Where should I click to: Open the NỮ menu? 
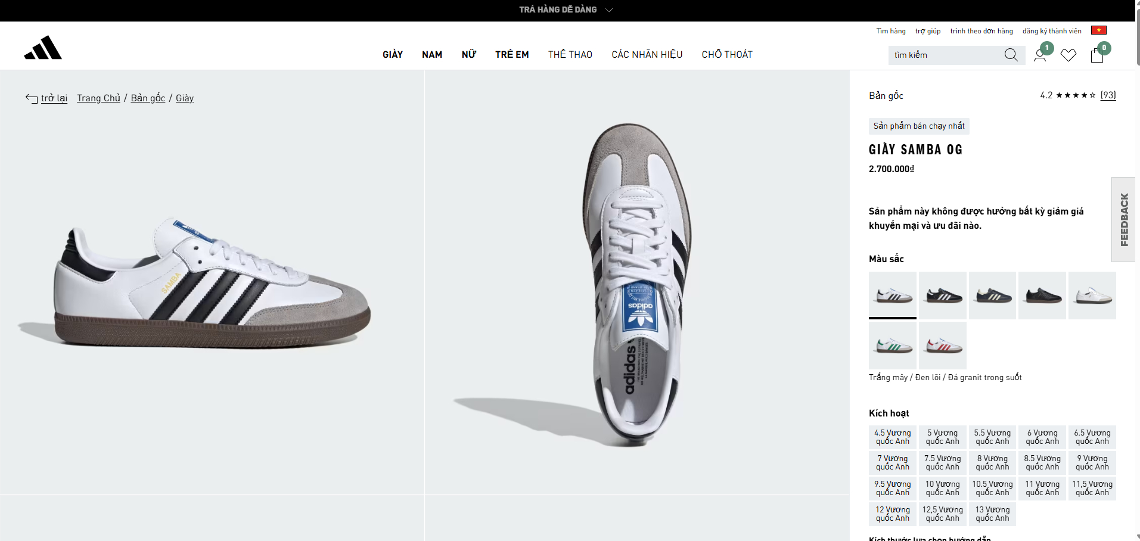pyautogui.click(x=469, y=55)
